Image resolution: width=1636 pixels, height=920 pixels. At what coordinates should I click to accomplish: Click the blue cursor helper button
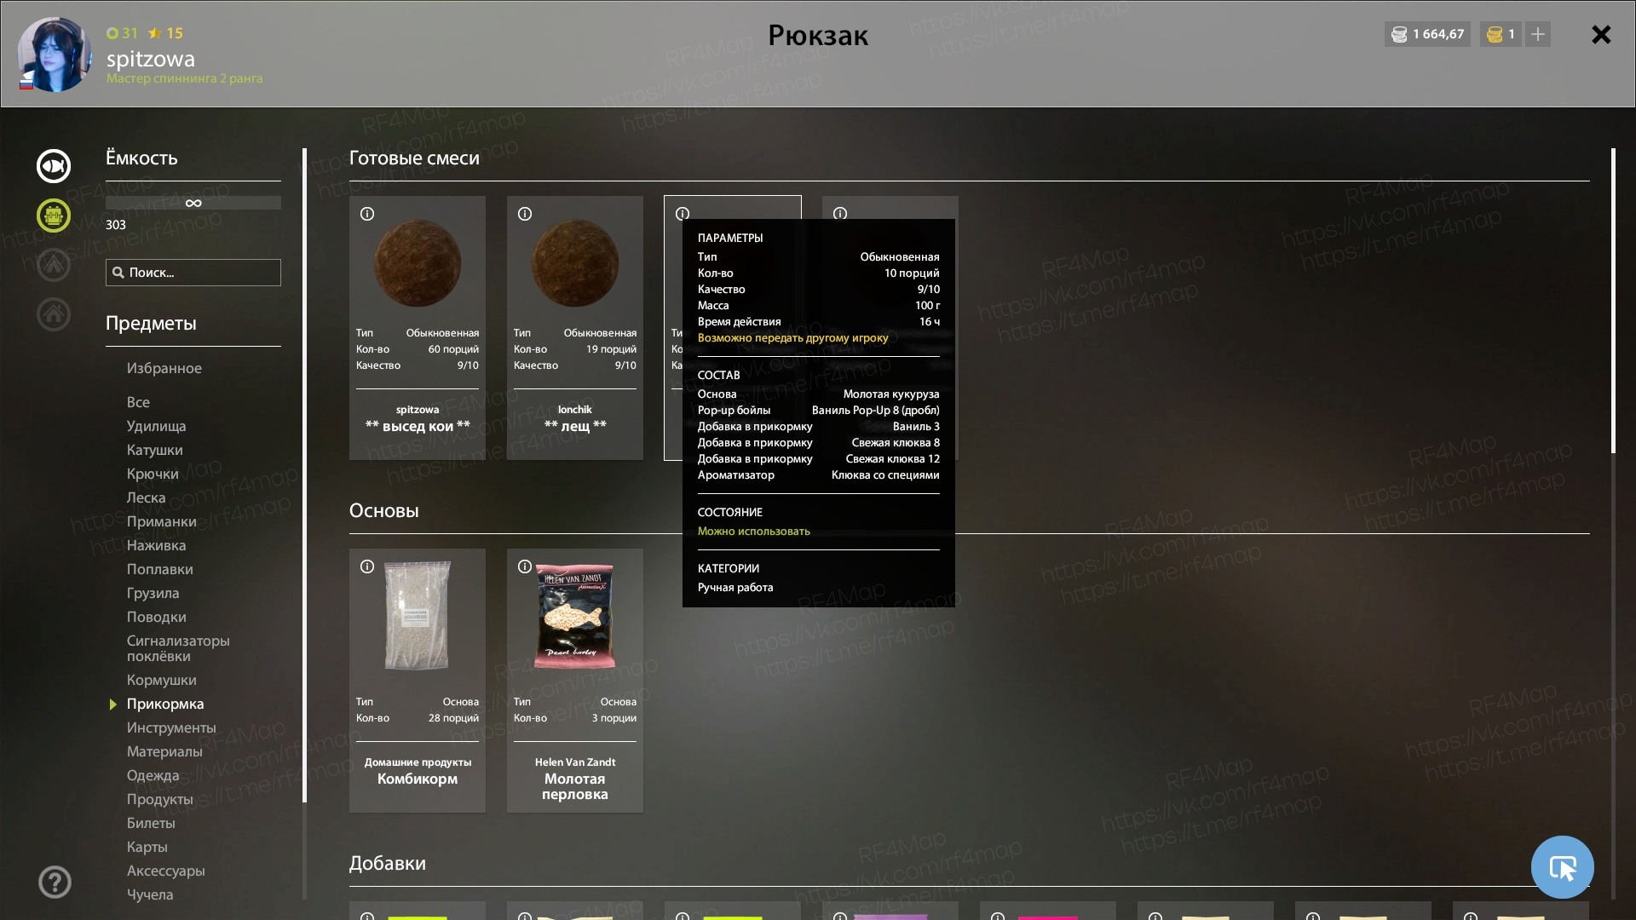pos(1563,867)
